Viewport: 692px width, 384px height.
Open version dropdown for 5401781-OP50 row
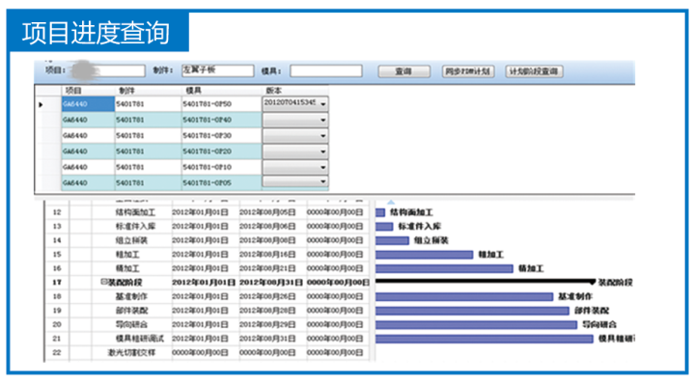[323, 104]
